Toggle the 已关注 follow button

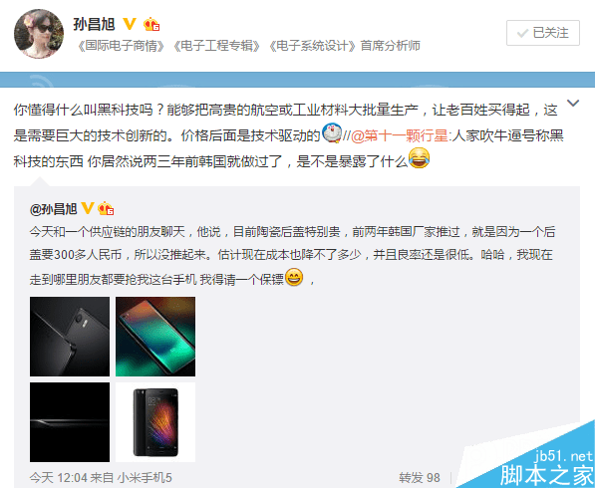click(543, 33)
